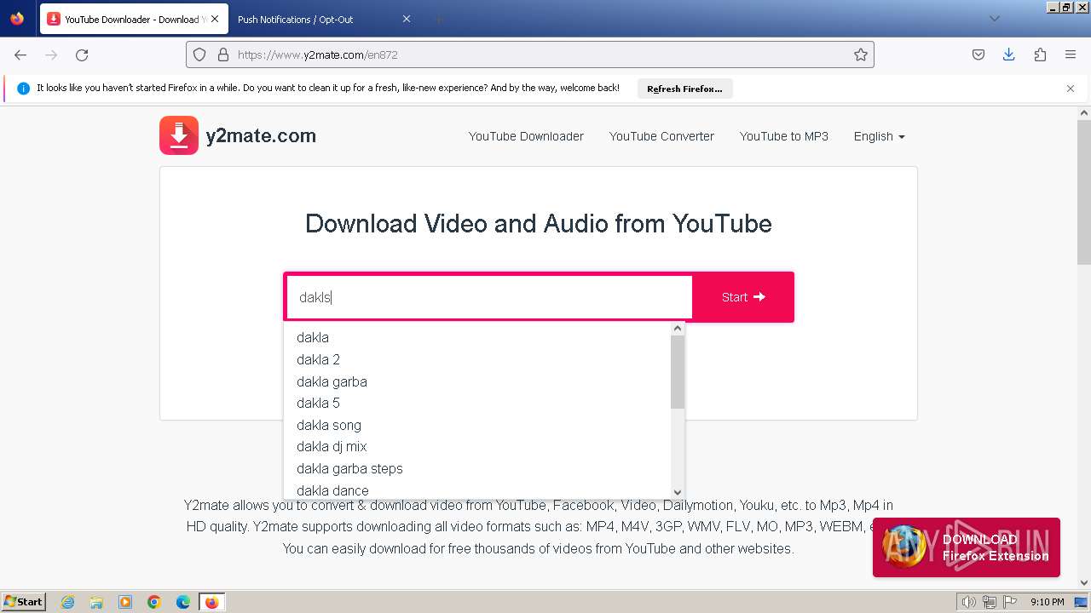Click the volume speaker tray icon
The image size is (1091, 613).
[969, 602]
